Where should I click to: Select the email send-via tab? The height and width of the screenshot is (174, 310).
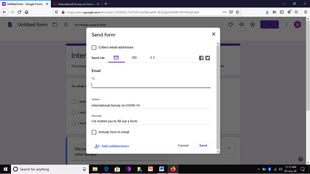pos(116,58)
